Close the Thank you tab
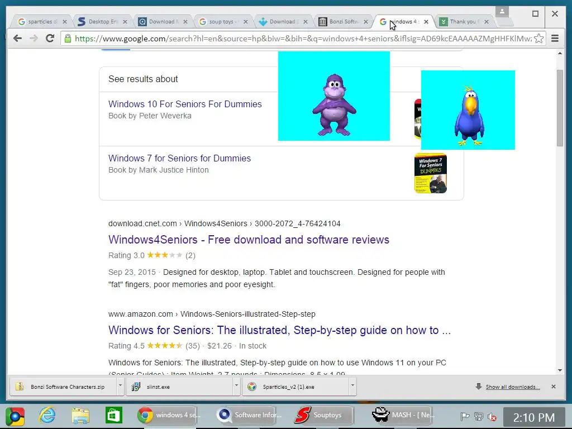Image resolution: width=572 pixels, height=429 pixels. tap(487, 22)
